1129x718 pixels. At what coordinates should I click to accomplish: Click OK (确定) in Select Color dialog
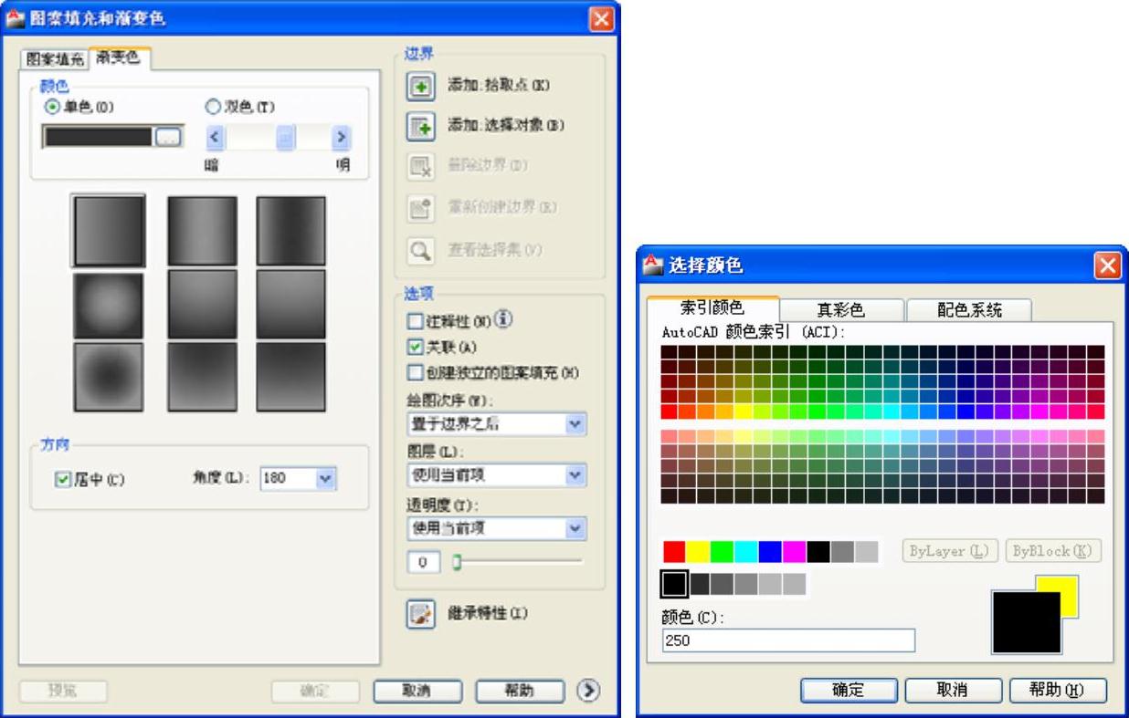click(x=849, y=690)
